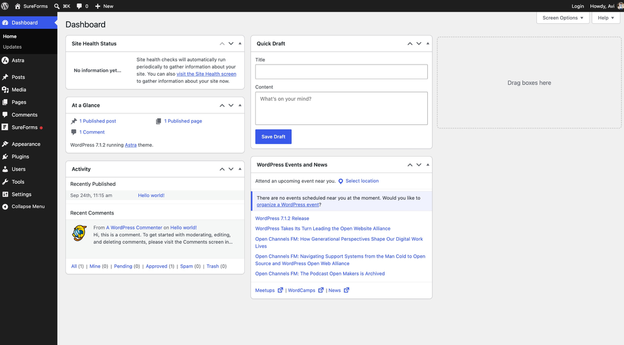Collapse the Quick Draft panel
Viewport: 624px width, 345px height.
[428, 44]
